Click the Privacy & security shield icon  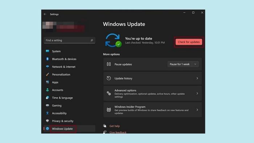(x=48, y=121)
